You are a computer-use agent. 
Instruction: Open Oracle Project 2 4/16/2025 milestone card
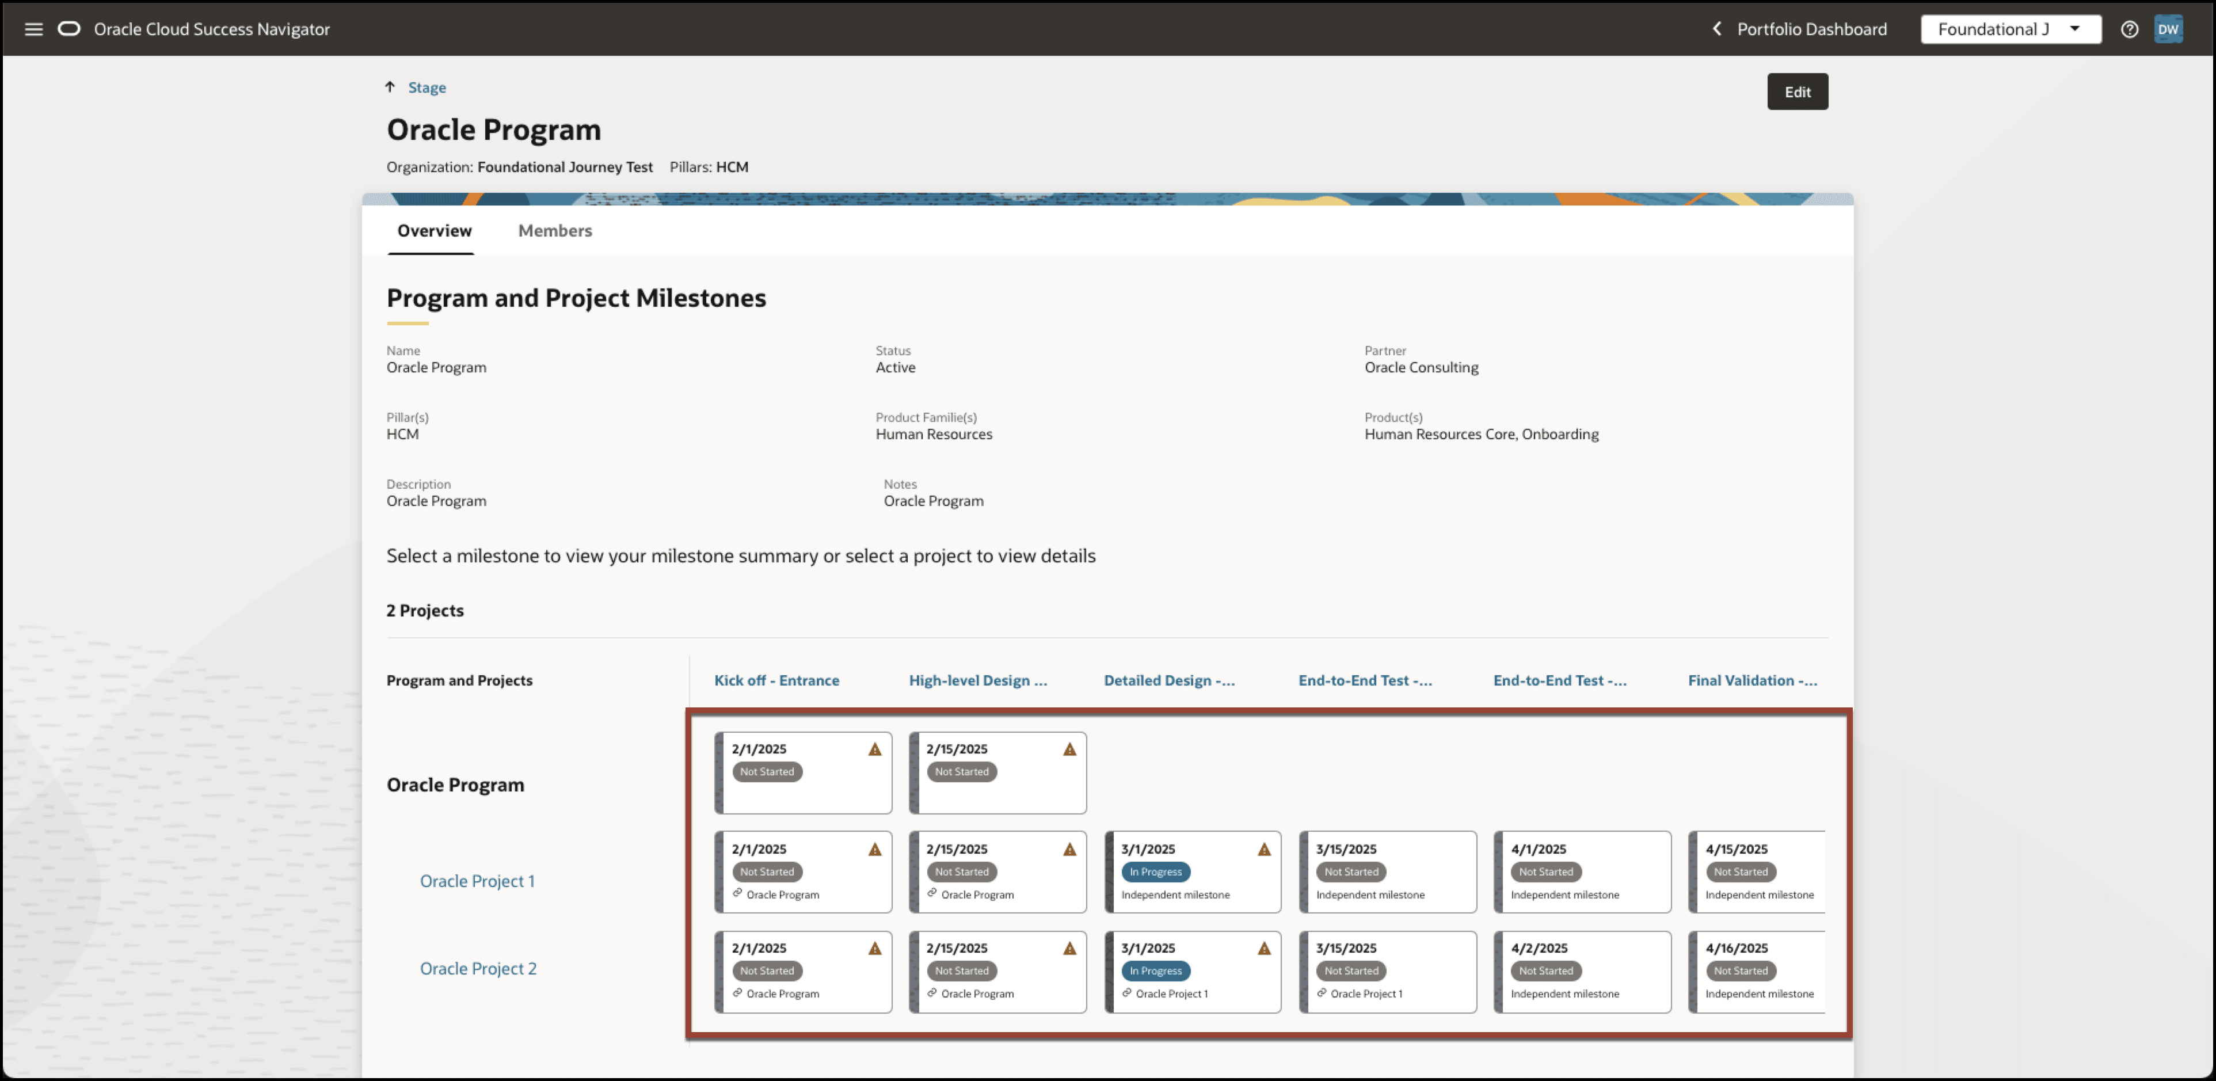pyautogui.click(x=1757, y=971)
